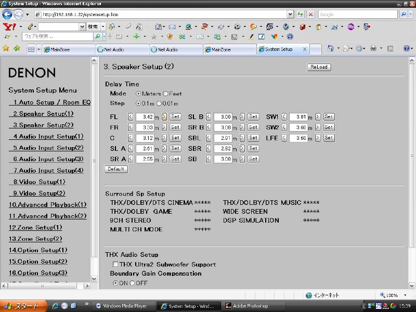Select the Feet mode radio button
Viewport: 416px width, 312px height.
(166, 94)
